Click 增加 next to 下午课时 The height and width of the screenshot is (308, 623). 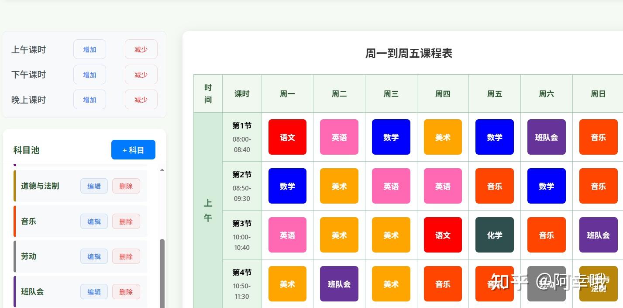89,75
